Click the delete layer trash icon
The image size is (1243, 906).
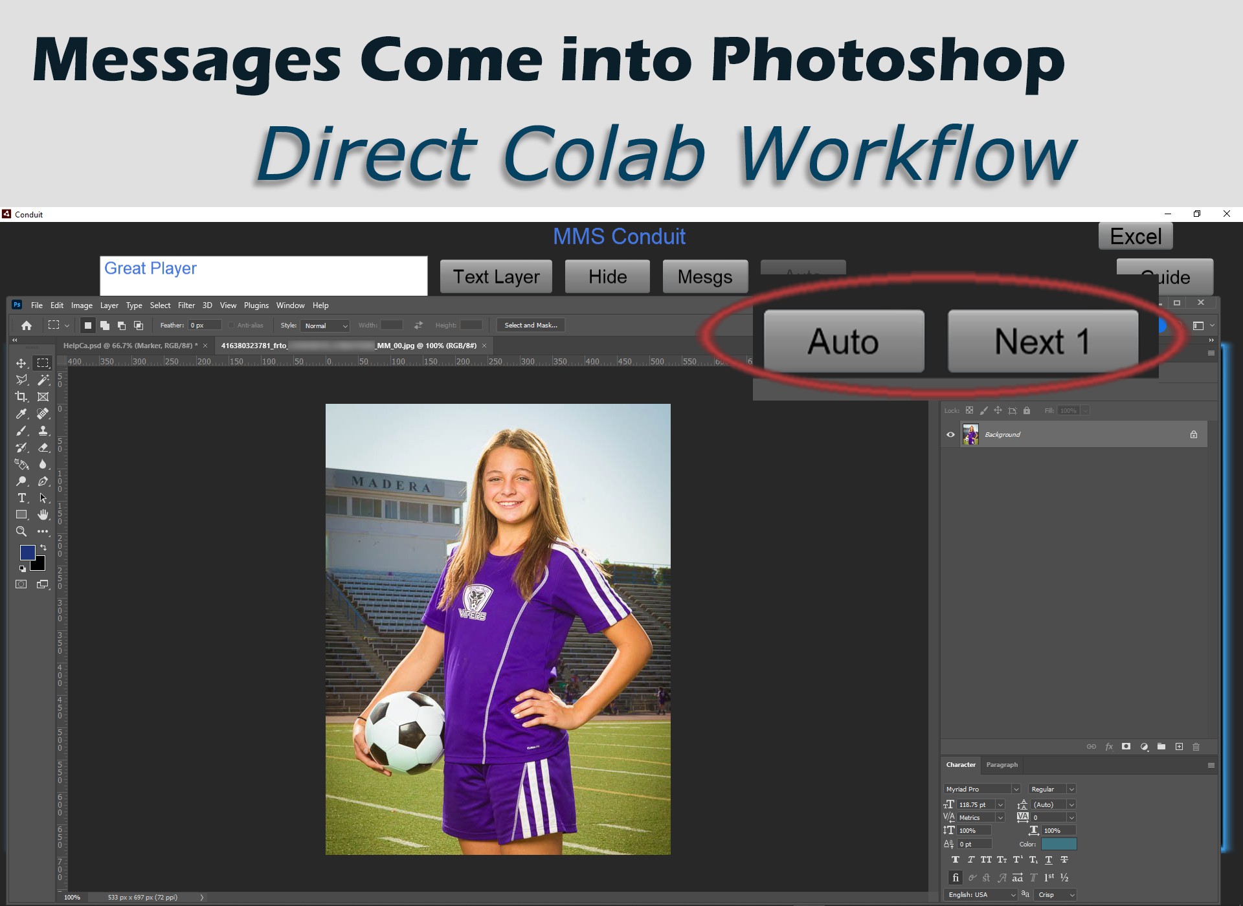tap(1196, 747)
